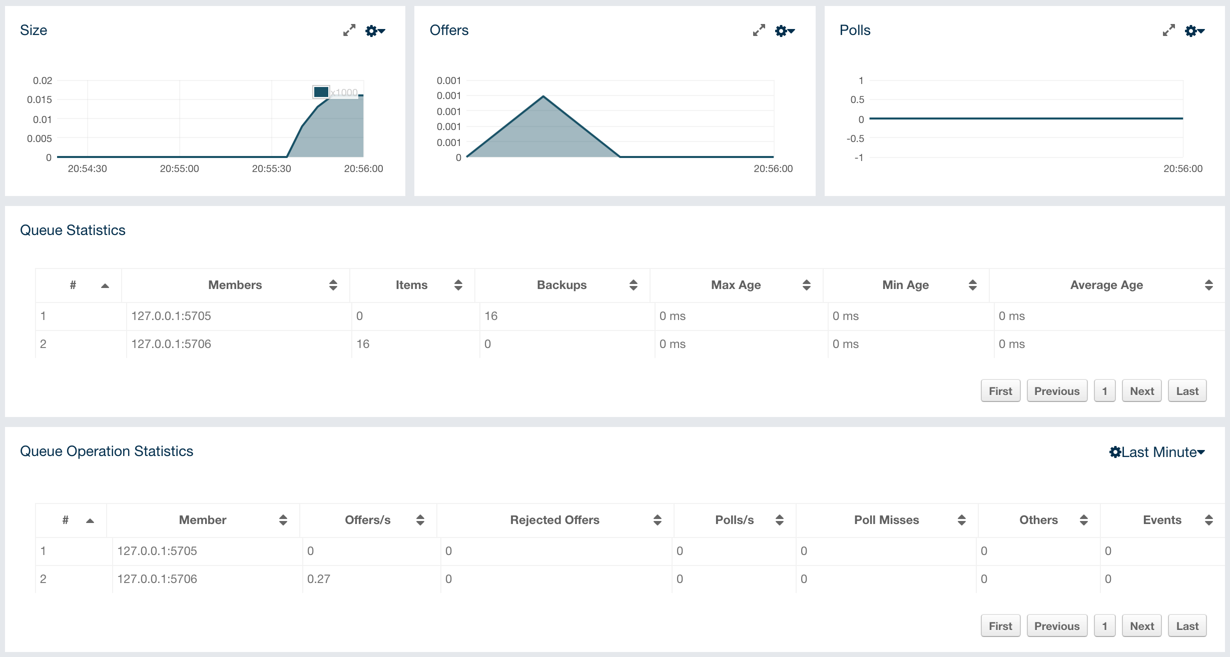Sort Operation Statistics by Polls/s column
The image size is (1230, 657).
point(735,520)
